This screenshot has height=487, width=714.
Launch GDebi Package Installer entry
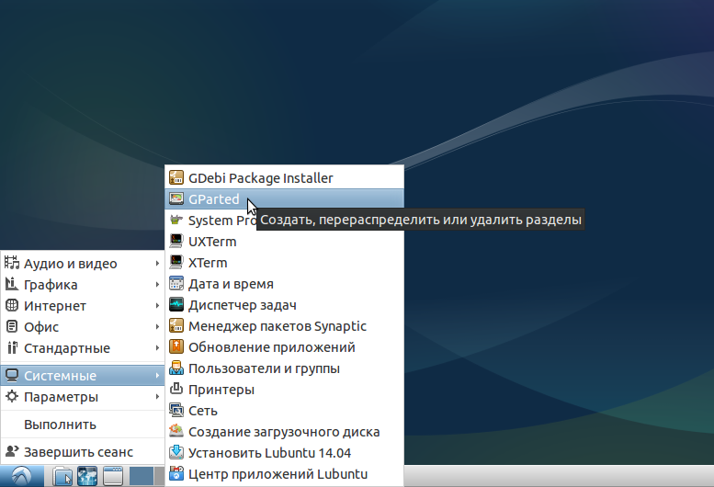284,177
